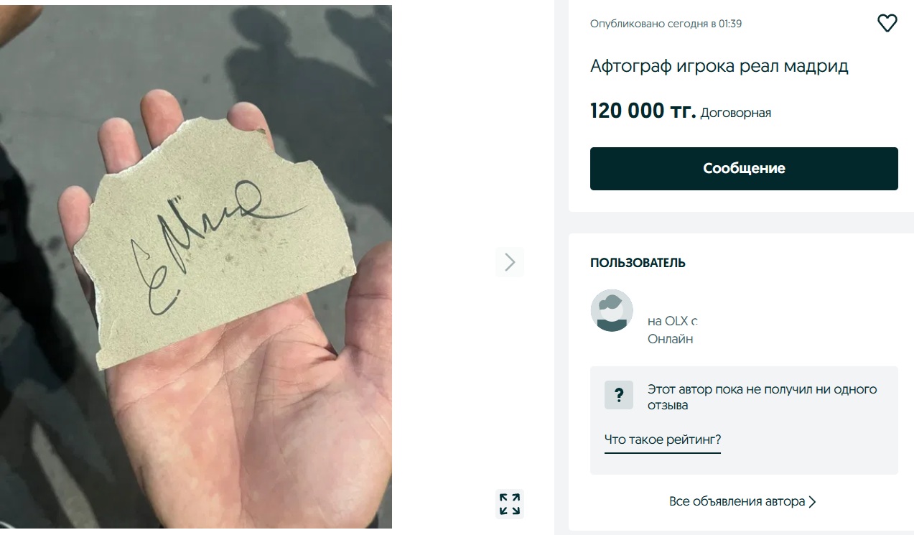This screenshot has height=535, width=914.
Task: Click the no-reviews notice text
Action: point(763,397)
